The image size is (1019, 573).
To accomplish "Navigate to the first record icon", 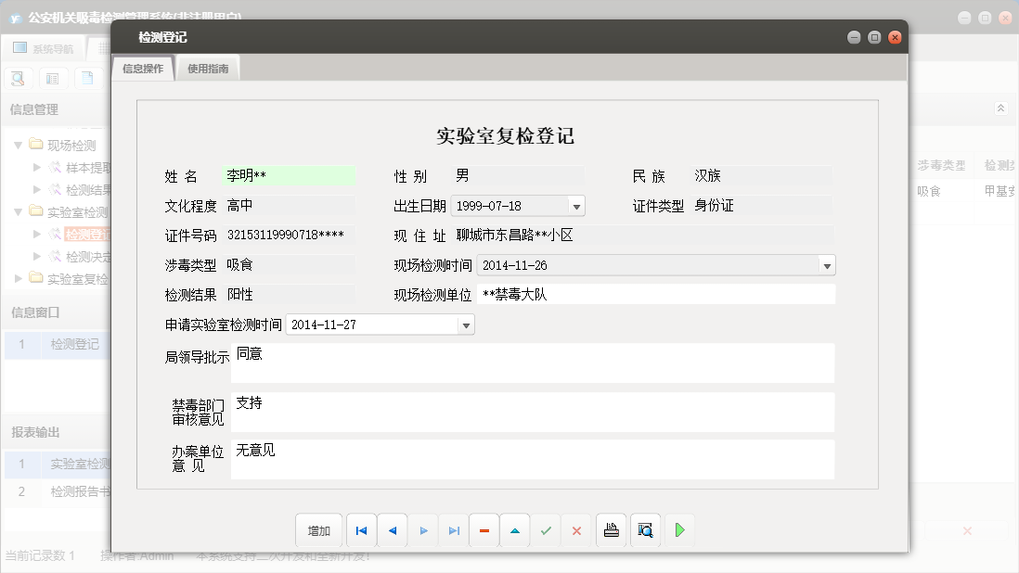I will point(361,530).
